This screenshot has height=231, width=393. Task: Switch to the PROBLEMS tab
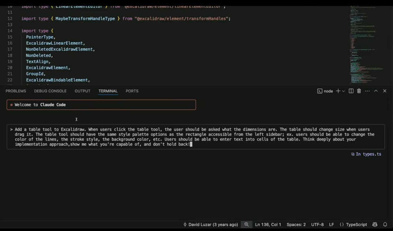click(x=16, y=91)
